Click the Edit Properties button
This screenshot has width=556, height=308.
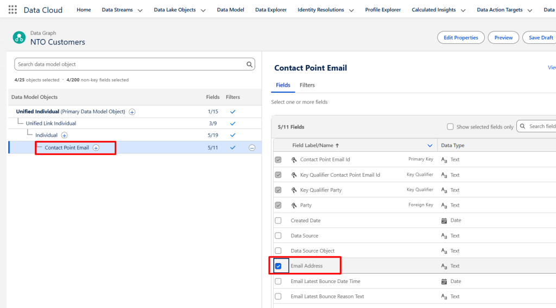click(x=460, y=37)
